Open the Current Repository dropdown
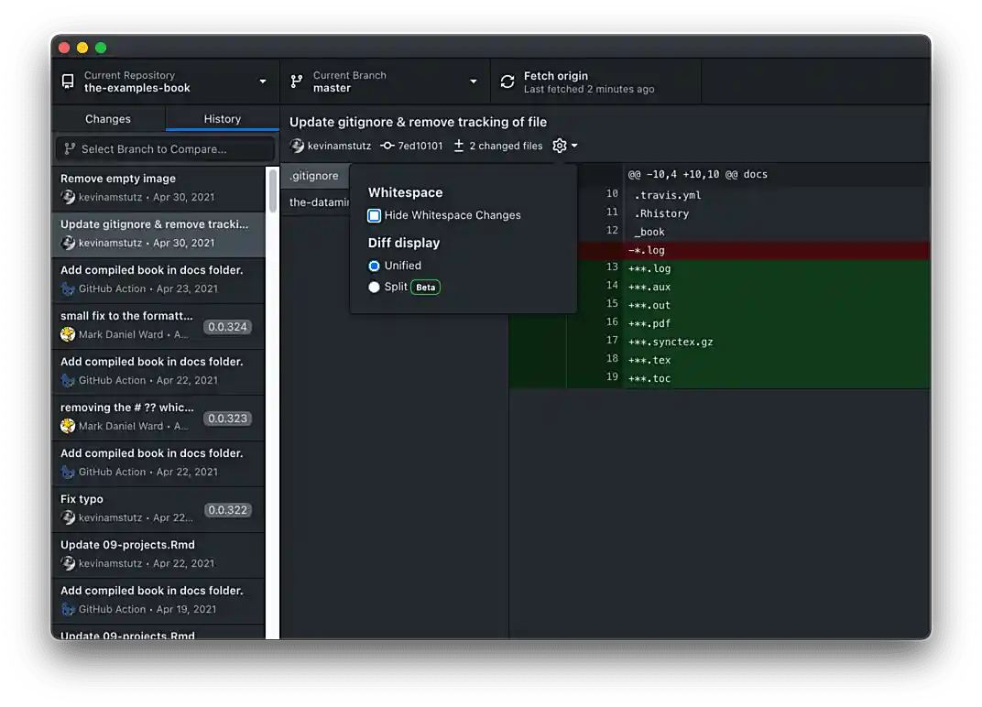This screenshot has height=707, width=982. click(x=262, y=81)
